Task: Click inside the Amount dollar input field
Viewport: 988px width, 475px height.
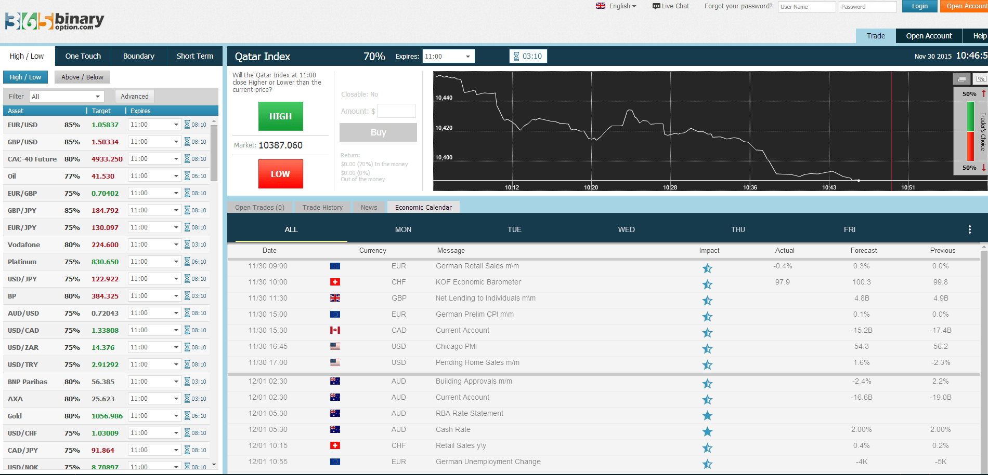Action: point(396,111)
